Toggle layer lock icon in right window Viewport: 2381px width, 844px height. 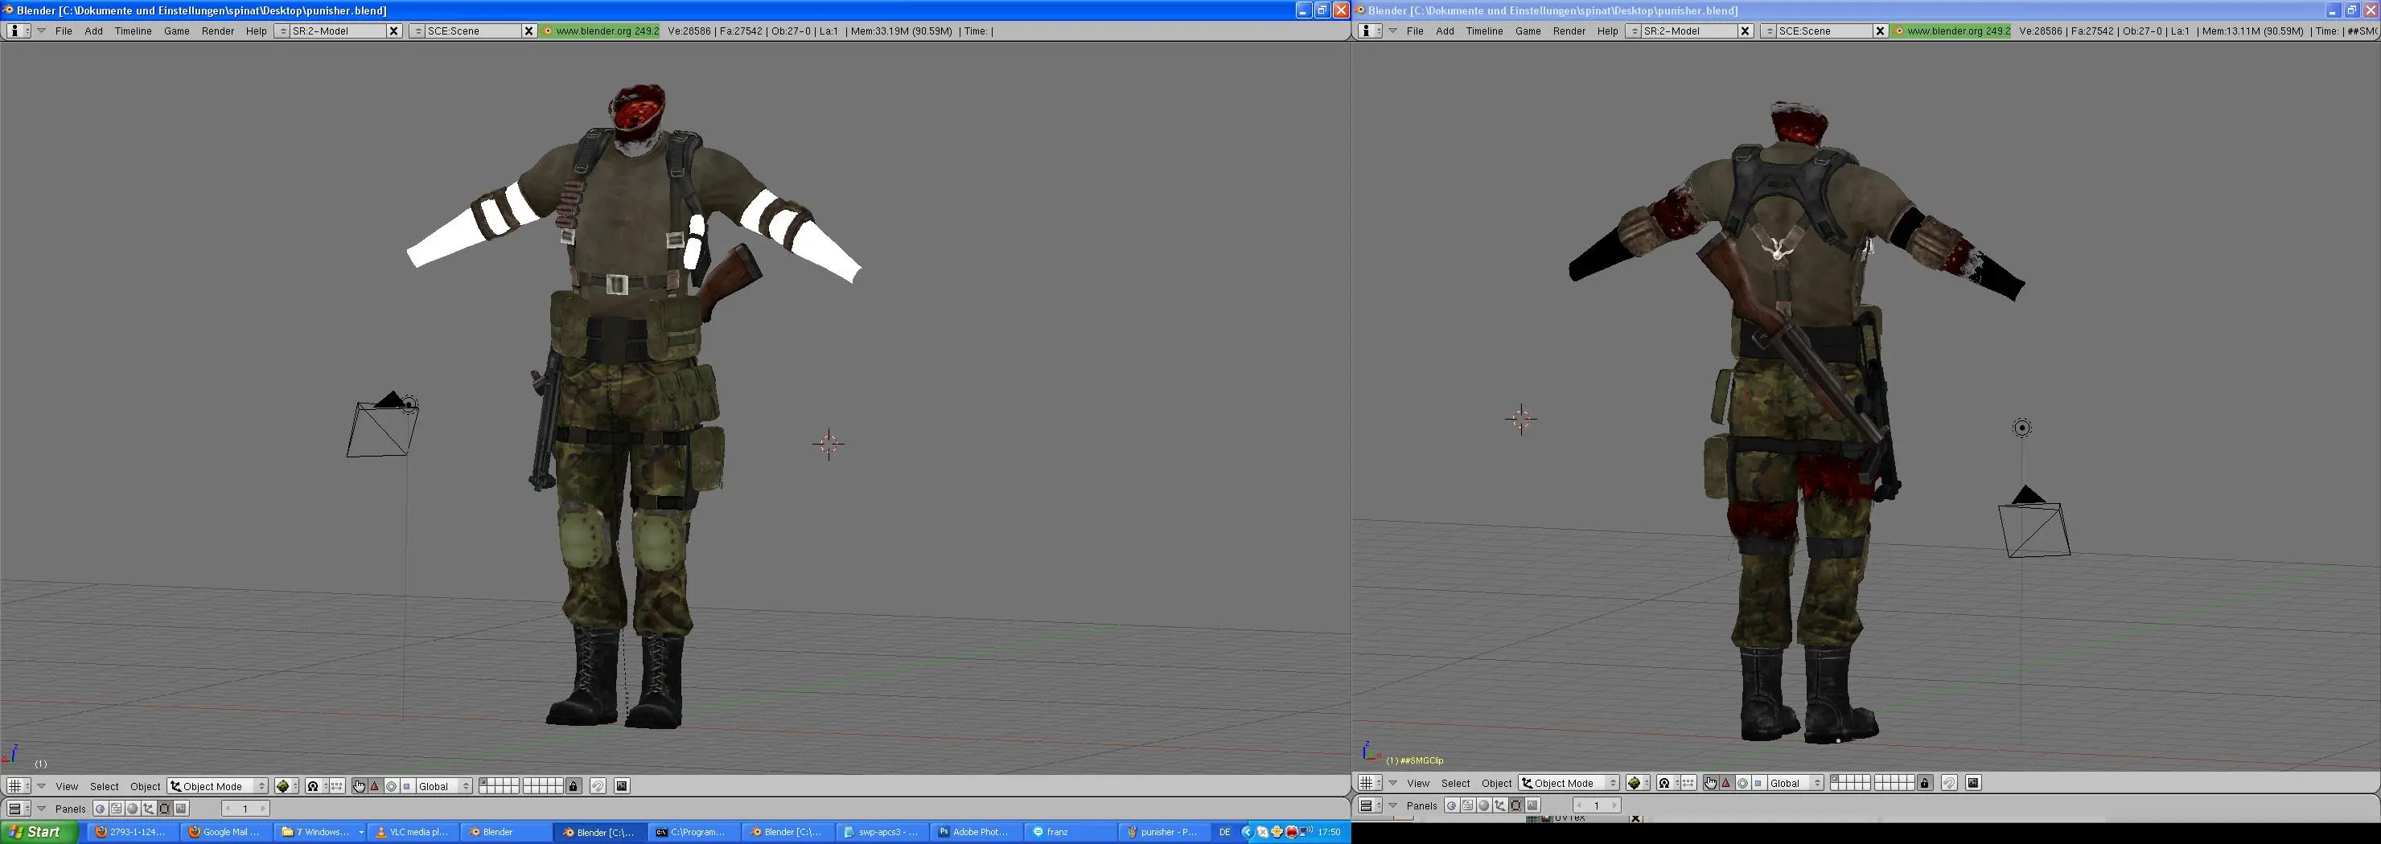pyautogui.click(x=1926, y=783)
